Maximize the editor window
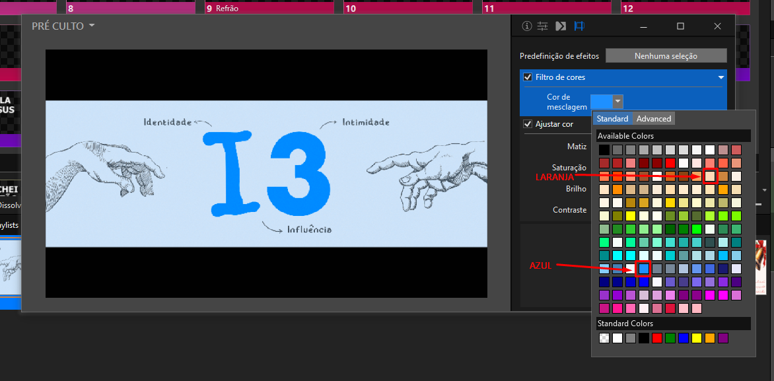 [680, 26]
